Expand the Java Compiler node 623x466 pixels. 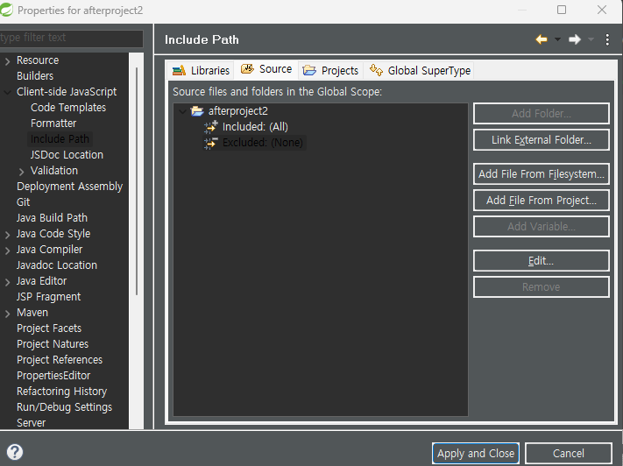tap(7, 251)
